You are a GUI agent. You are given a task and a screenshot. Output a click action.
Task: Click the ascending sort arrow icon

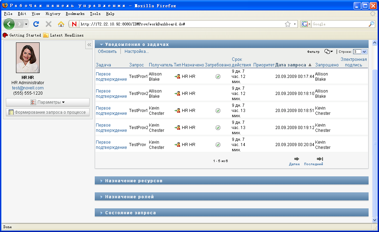click(310, 65)
